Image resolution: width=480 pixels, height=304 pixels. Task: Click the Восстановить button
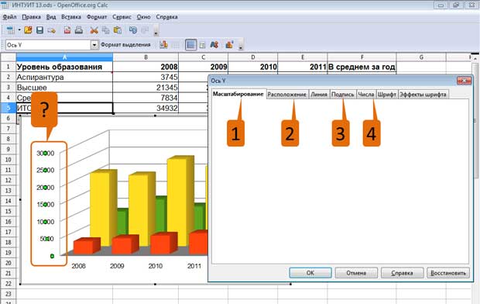point(448,273)
